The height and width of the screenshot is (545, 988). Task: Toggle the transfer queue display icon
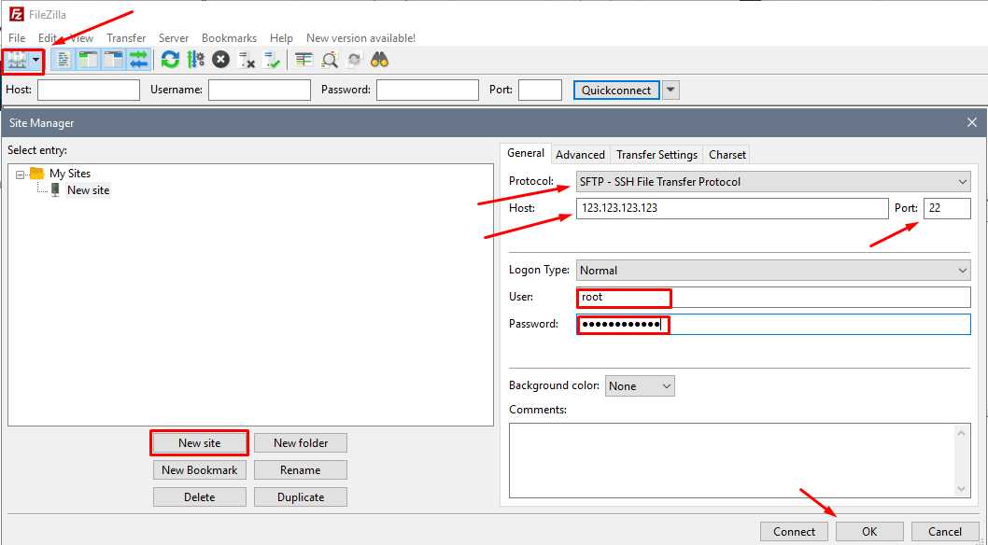138,61
